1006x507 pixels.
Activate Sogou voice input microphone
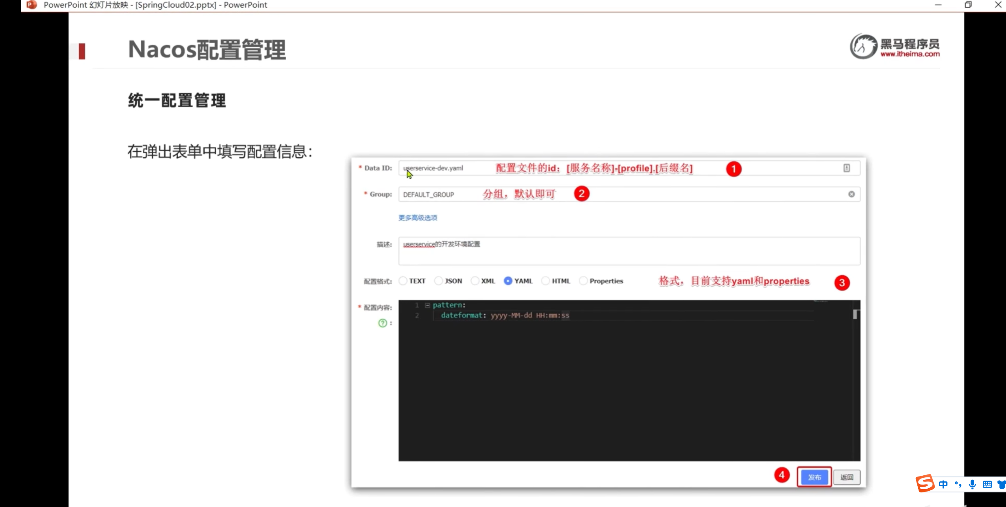click(972, 484)
